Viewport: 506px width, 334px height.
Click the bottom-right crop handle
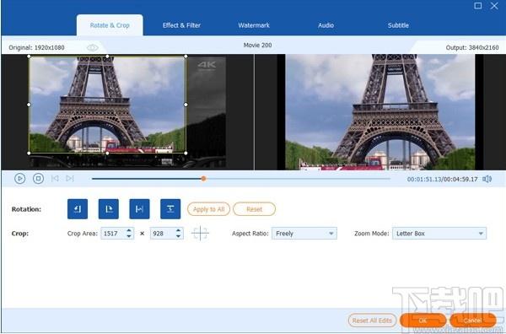[x=186, y=153]
